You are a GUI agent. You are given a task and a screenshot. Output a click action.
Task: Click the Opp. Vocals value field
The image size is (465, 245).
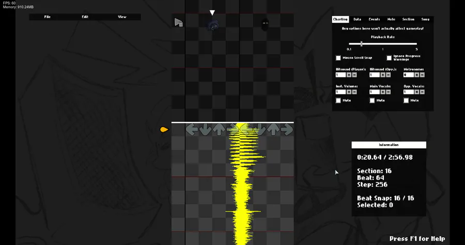point(408,92)
